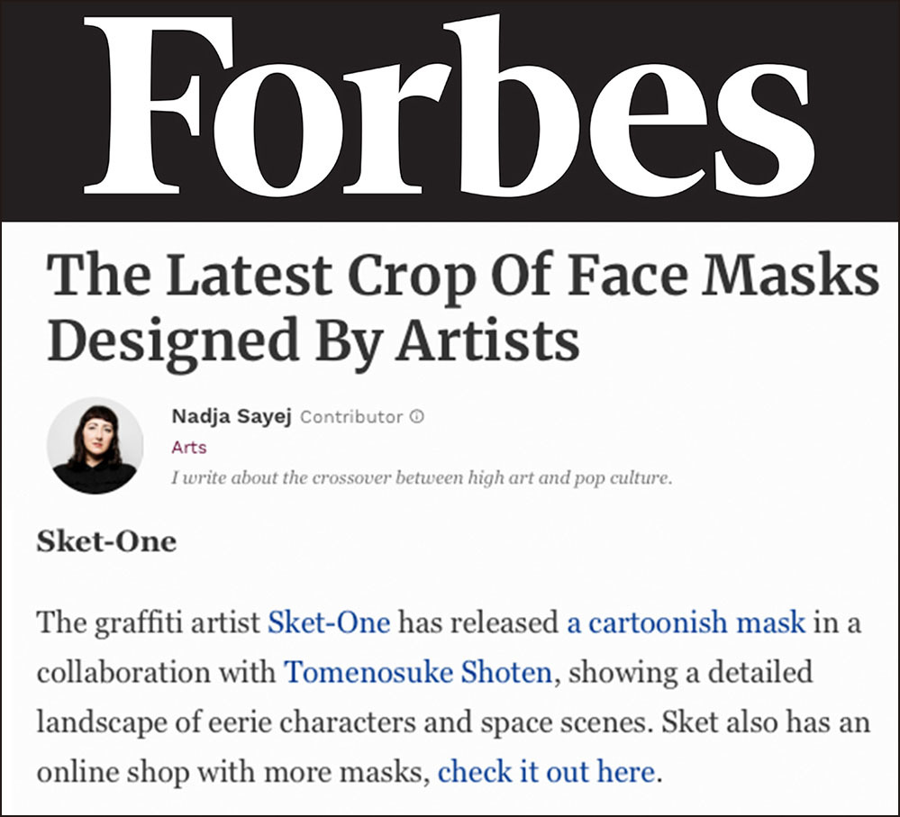
Task: Click the phrase 'collaboration with' in the article
Action: pyautogui.click(x=157, y=672)
